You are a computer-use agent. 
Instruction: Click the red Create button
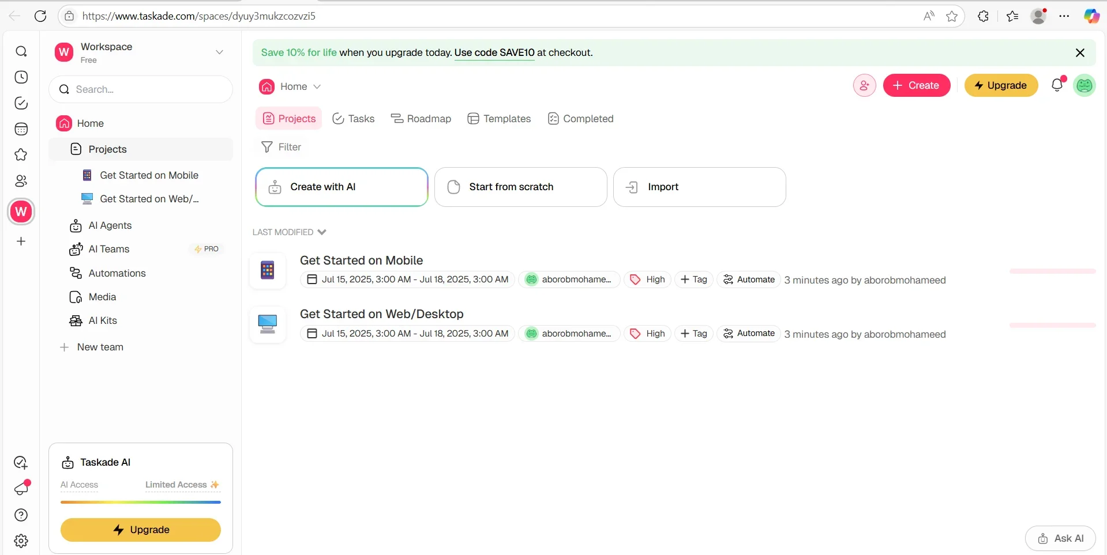click(x=916, y=85)
